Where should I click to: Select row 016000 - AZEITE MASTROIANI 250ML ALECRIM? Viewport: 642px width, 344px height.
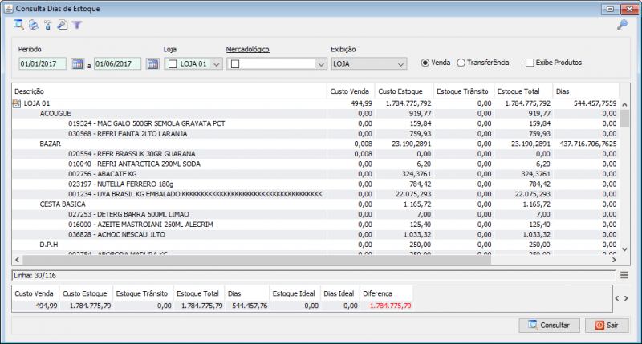coord(315,225)
